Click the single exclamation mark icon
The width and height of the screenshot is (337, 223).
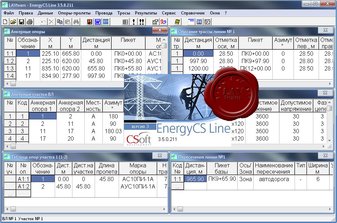pos(134,21)
